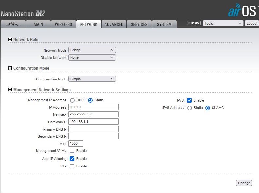Screen dimensions: 259x193
Task: Open the SERVICES tab
Action: coord(139,24)
